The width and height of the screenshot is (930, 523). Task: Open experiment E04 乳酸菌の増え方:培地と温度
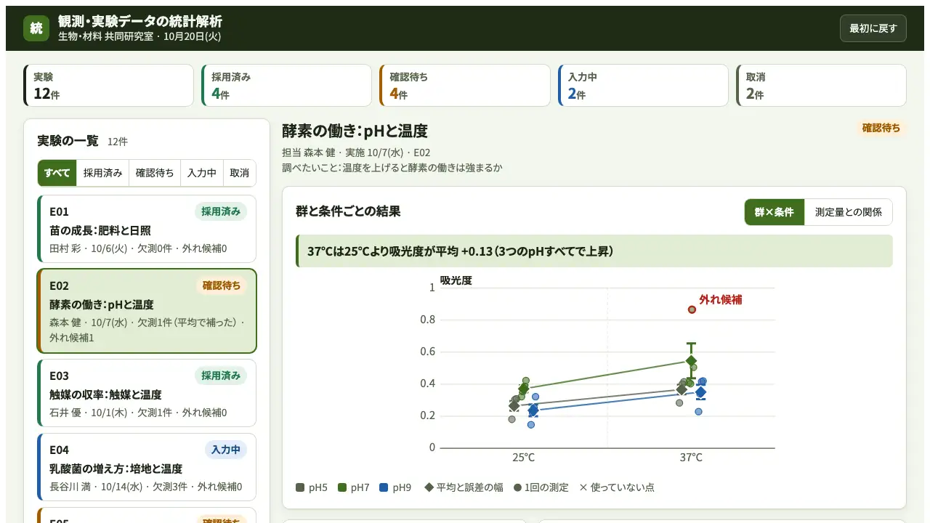click(x=147, y=467)
